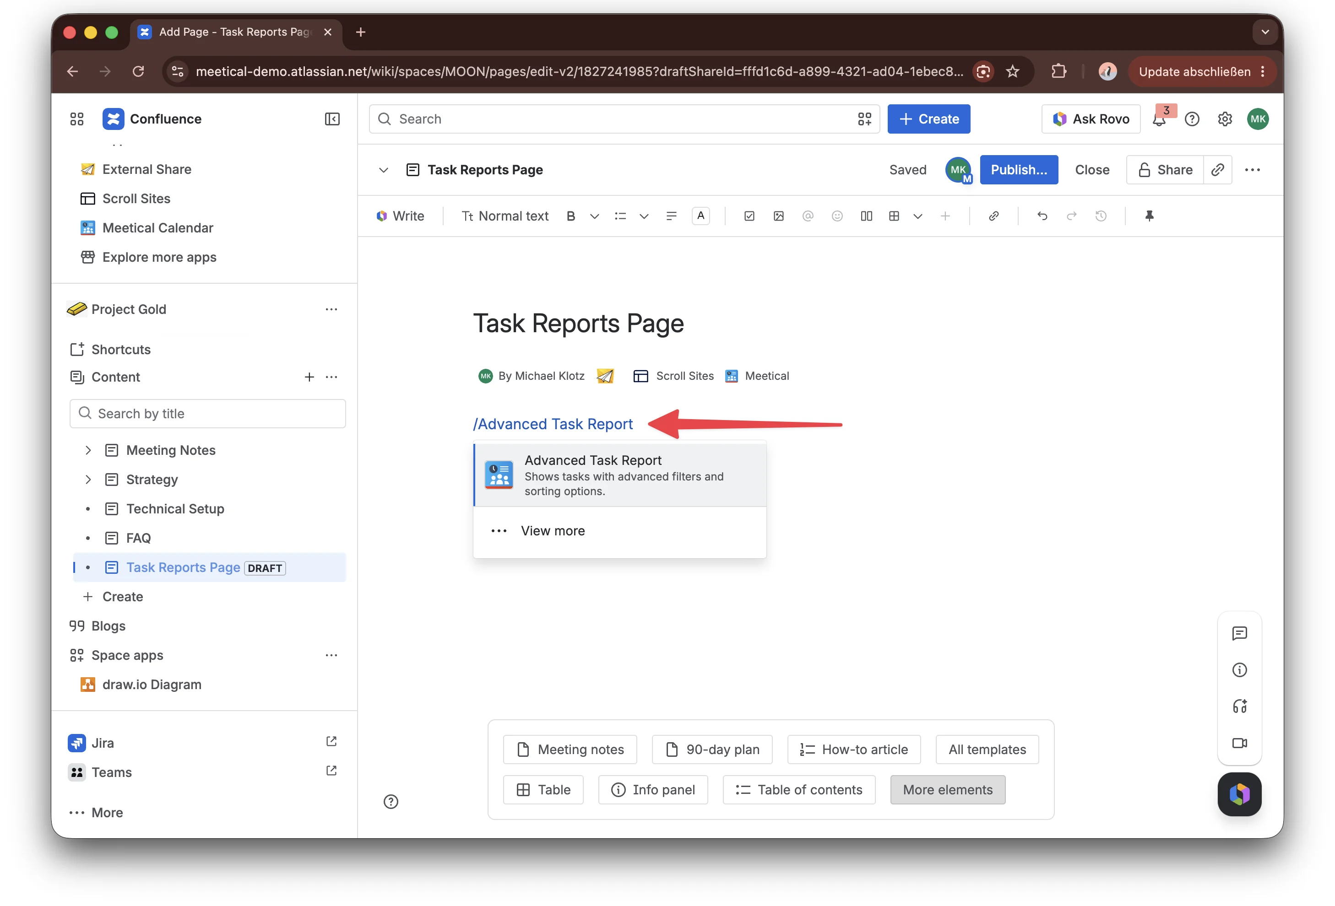Open the floating Rovo chat button
The height and width of the screenshot is (906, 1335).
(x=1239, y=794)
